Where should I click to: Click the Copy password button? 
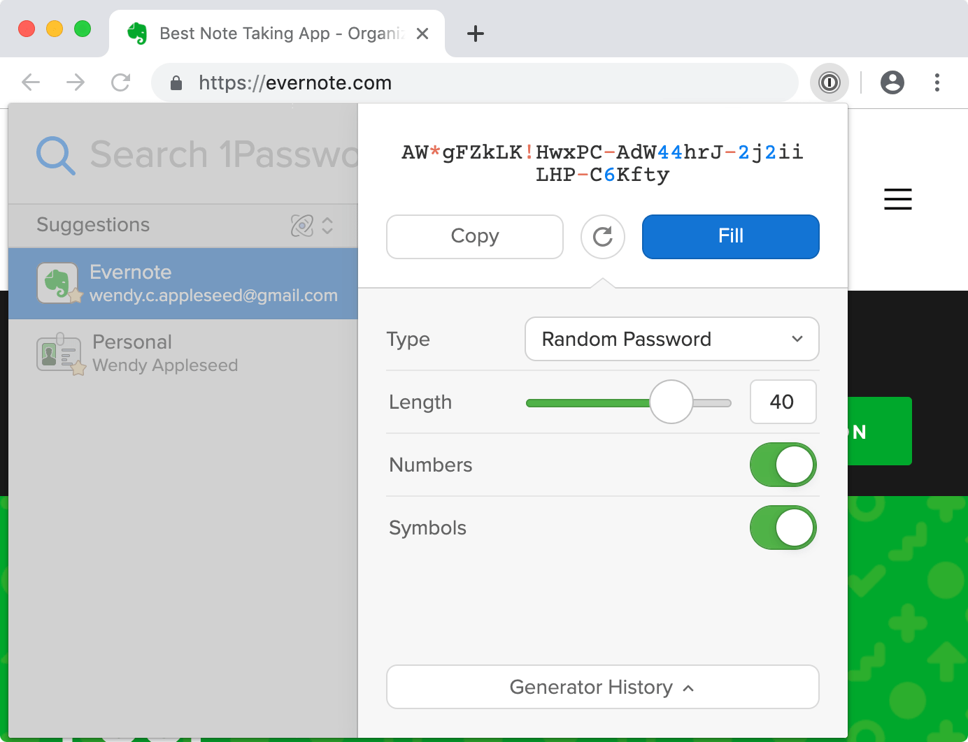coord(475,237)
